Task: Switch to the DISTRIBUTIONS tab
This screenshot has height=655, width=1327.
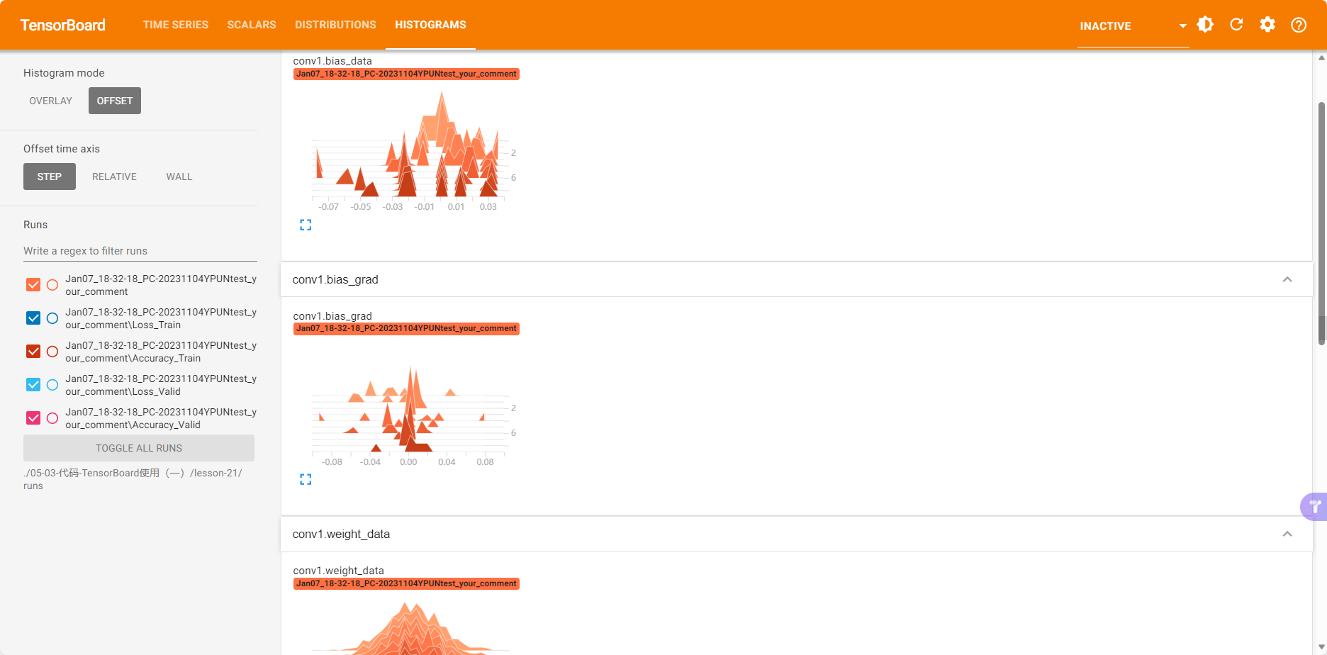Action: tap(335, 25)
